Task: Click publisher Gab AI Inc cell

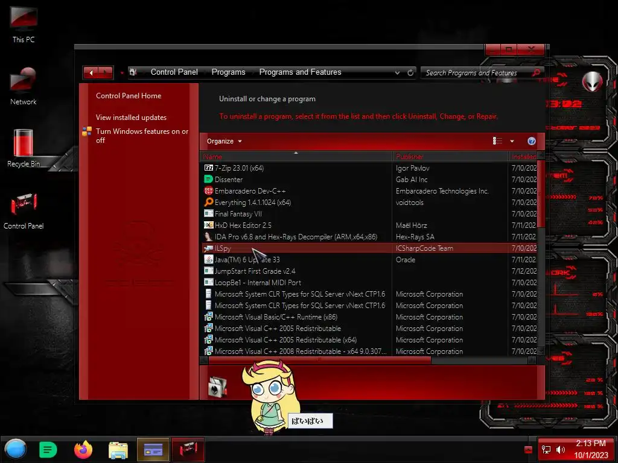Action: point(412,179)
